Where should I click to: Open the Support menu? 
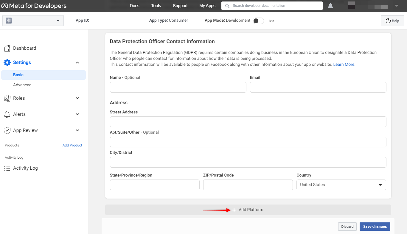tap(180, 6)
